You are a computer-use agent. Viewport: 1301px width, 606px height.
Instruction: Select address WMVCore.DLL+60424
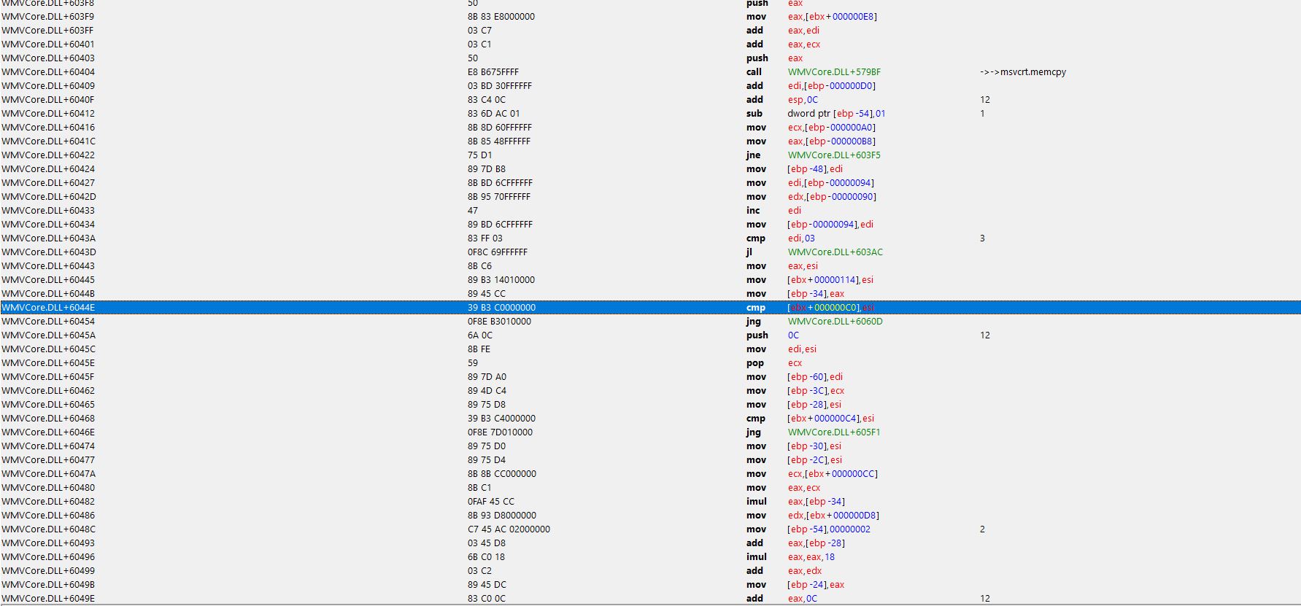[48, 169]
